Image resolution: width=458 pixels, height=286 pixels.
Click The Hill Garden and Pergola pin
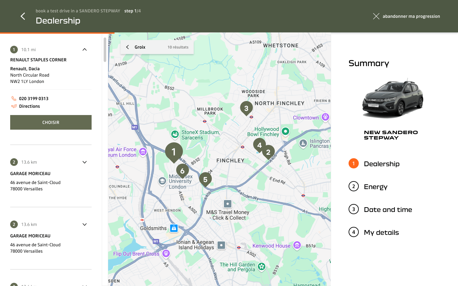point(261,267)
